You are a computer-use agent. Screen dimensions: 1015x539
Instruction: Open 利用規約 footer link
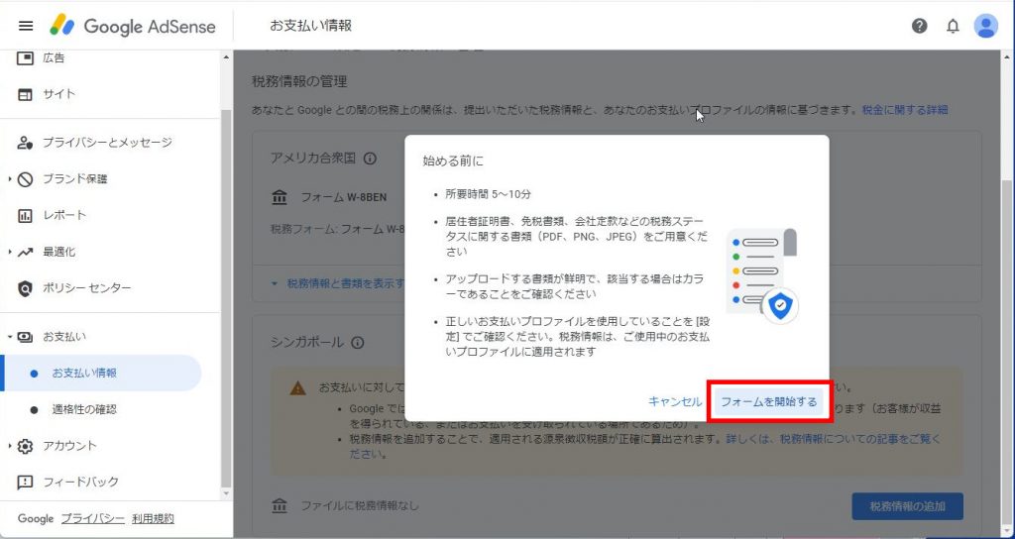(x=153, y=519)
